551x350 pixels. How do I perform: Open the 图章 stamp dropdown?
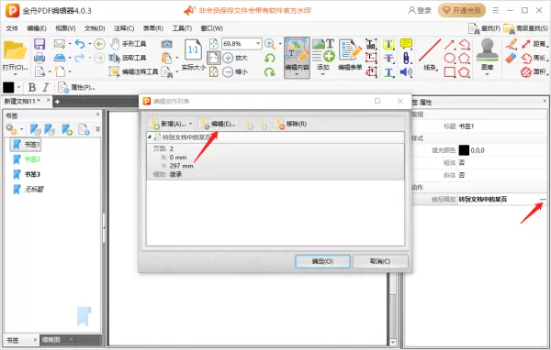point(487,74)
